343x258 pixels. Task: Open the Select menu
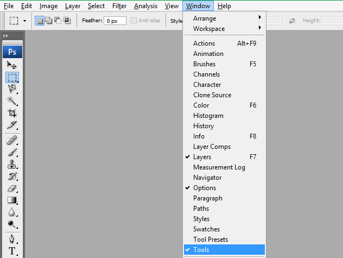(96, 6)
